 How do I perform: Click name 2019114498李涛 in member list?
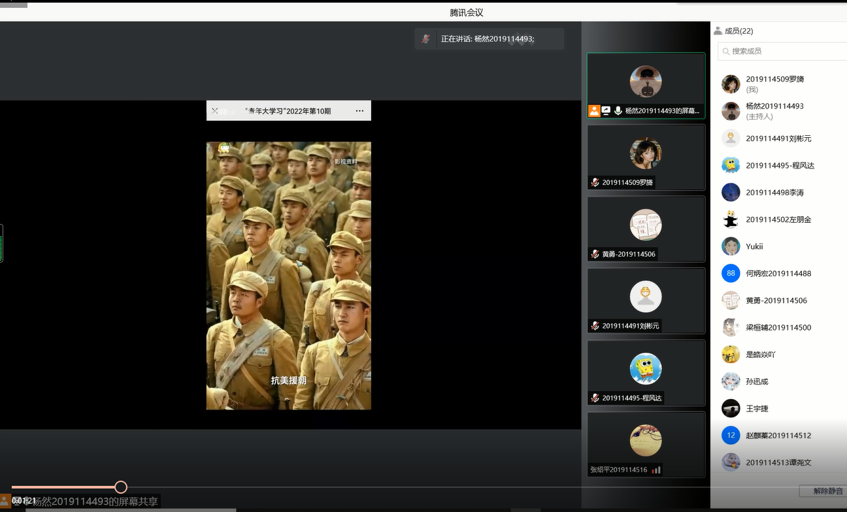(775, 193)
